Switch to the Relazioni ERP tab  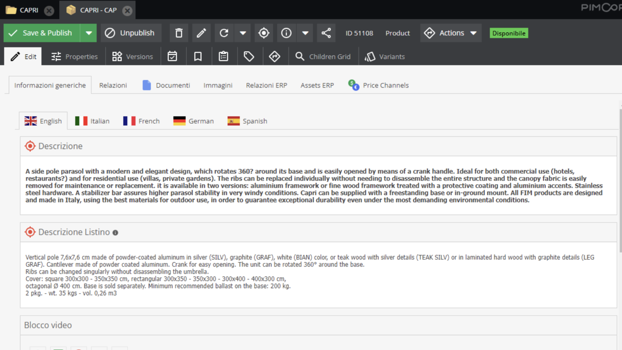coord(266,85)
